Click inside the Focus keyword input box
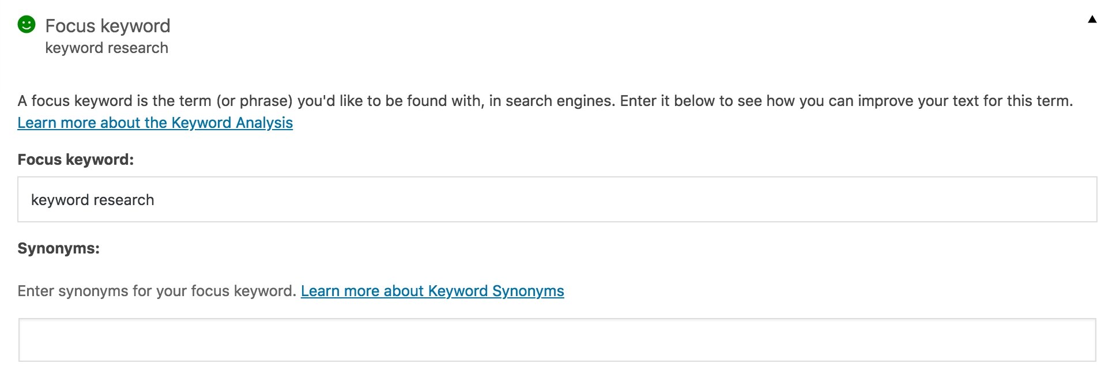This screenshot has width=1116, height=386. 346,199
